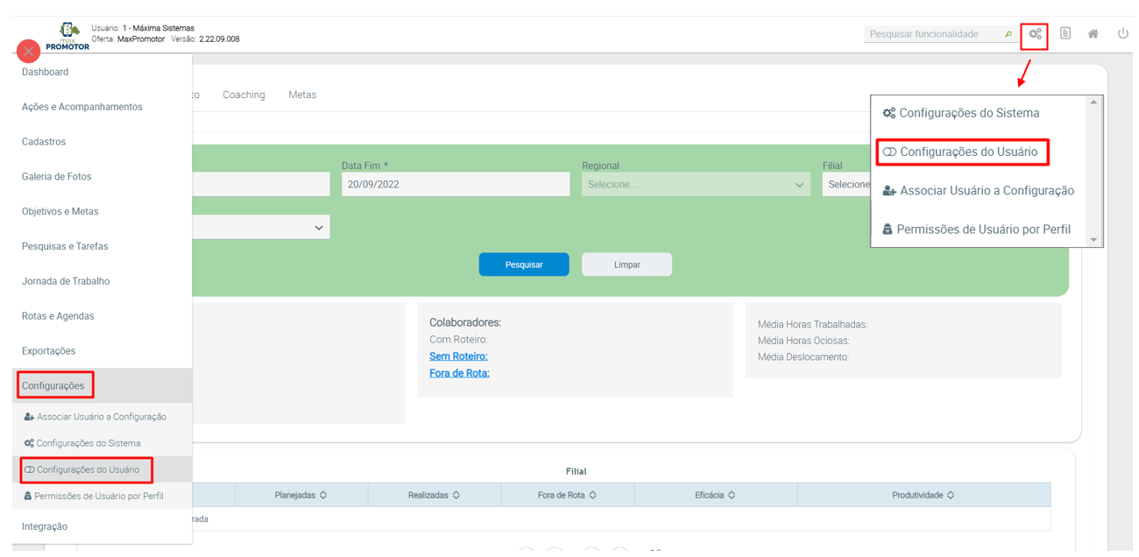The image size is (1139, 557).
Task: Sort table by Eficácia column
Action: click(716, 496)
